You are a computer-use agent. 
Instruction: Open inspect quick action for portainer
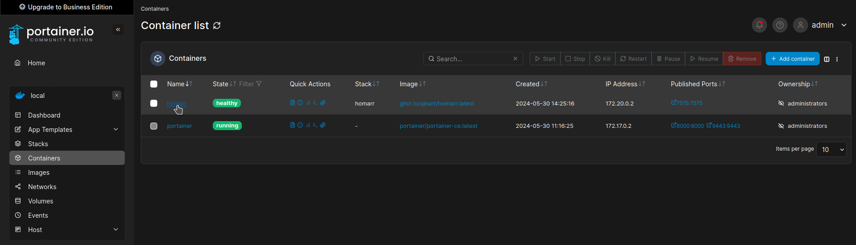[300, 125]
